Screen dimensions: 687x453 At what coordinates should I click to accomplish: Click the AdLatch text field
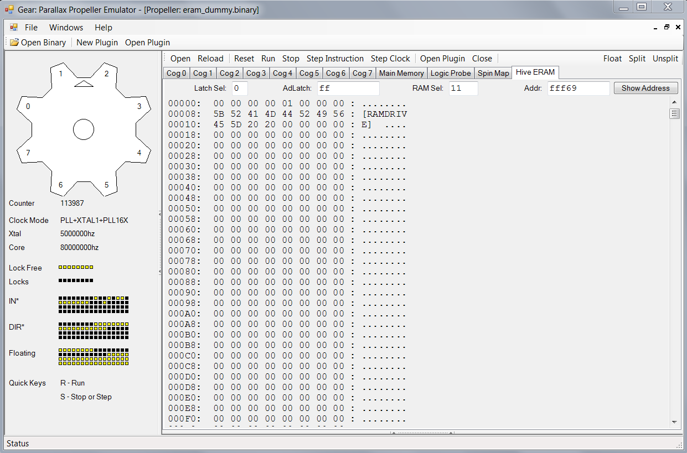coord(348,88)
